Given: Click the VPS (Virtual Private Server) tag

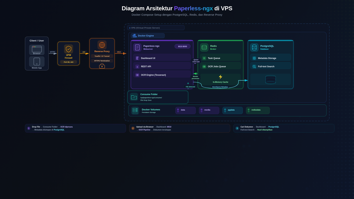Looking at the screenshot, I should point(156,28).
